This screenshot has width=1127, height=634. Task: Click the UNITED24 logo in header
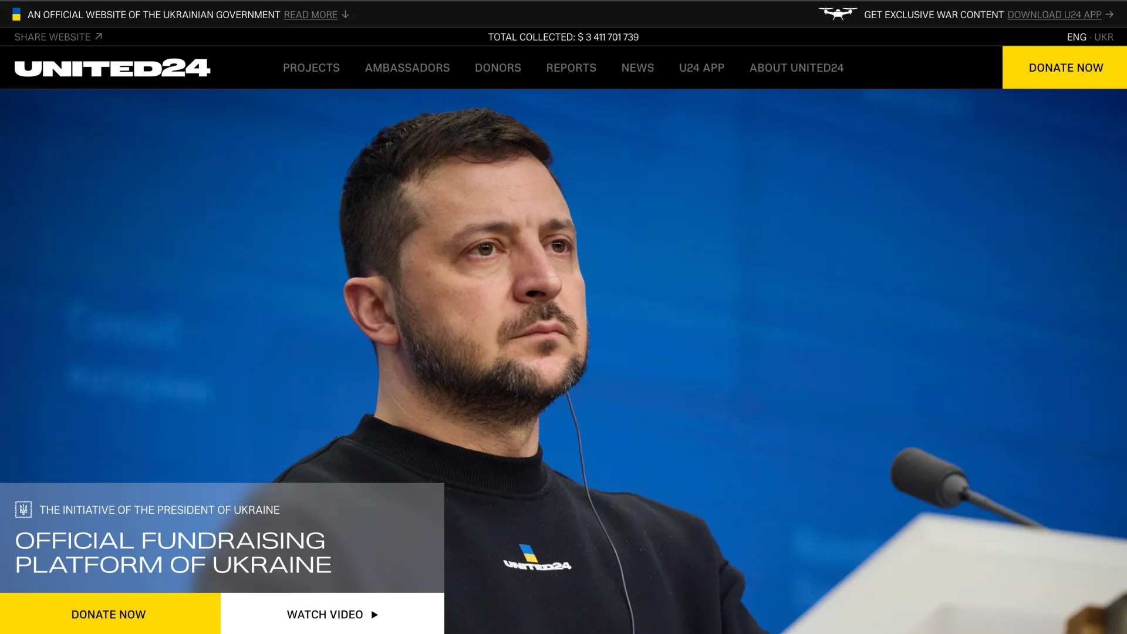click(x=112, y=68)
